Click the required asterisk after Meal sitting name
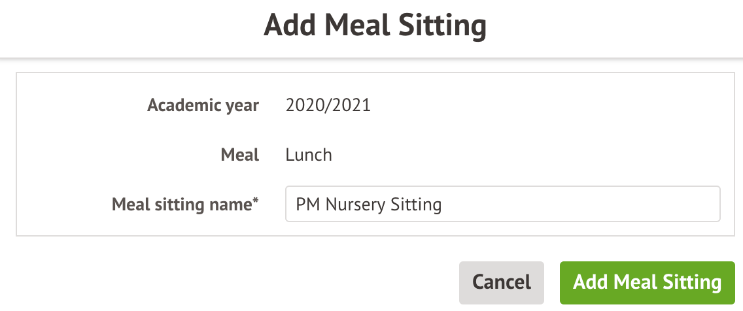Viewport: 743px width, 311px height. tap(256, 202)
